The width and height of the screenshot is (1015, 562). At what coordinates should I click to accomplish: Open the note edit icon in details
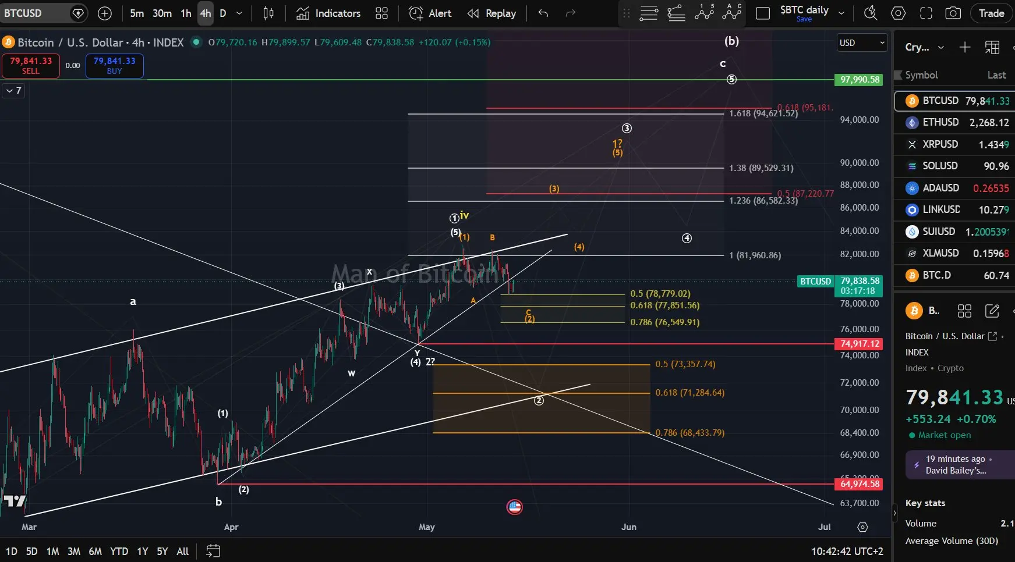tap(992, 311)
